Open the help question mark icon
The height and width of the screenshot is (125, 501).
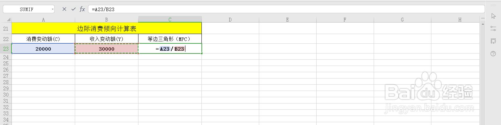tap(493, 53)
